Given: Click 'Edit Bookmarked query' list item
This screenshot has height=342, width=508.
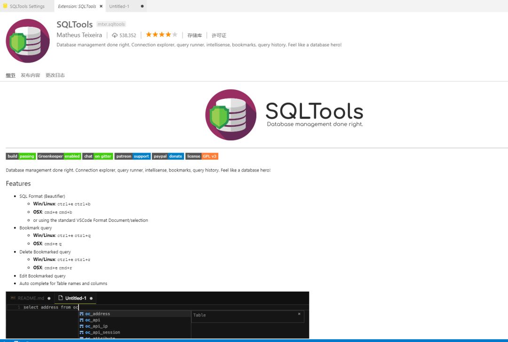Looking at the screenshot, I should coord(42,276).
